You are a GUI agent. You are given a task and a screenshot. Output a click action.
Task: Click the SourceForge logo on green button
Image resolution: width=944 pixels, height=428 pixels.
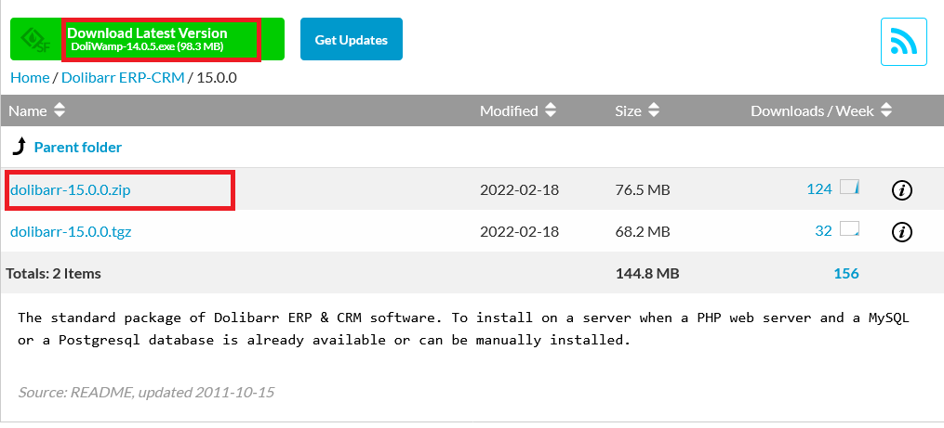36,40
